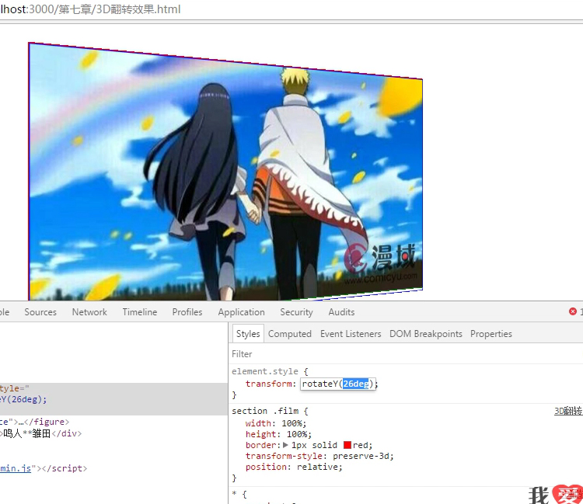Open the Sources panel tab
Screen dimensions: 583x504
point(40,312)
